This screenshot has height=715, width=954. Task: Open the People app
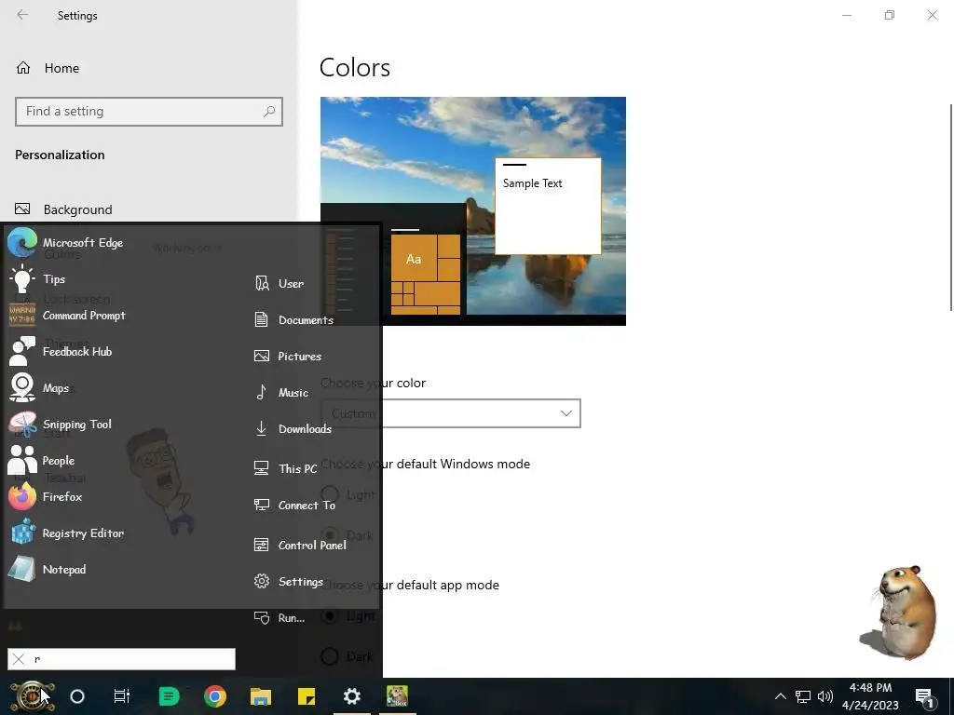tap(41, 460)
